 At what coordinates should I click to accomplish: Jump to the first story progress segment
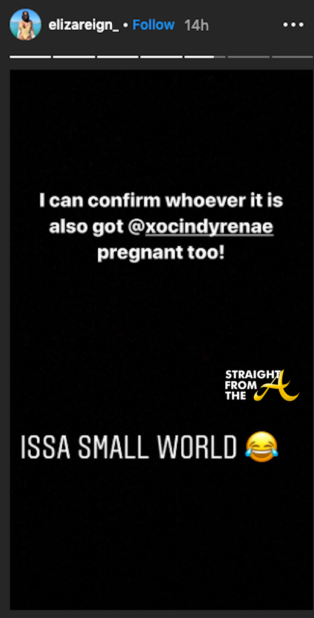coord(30,57)
